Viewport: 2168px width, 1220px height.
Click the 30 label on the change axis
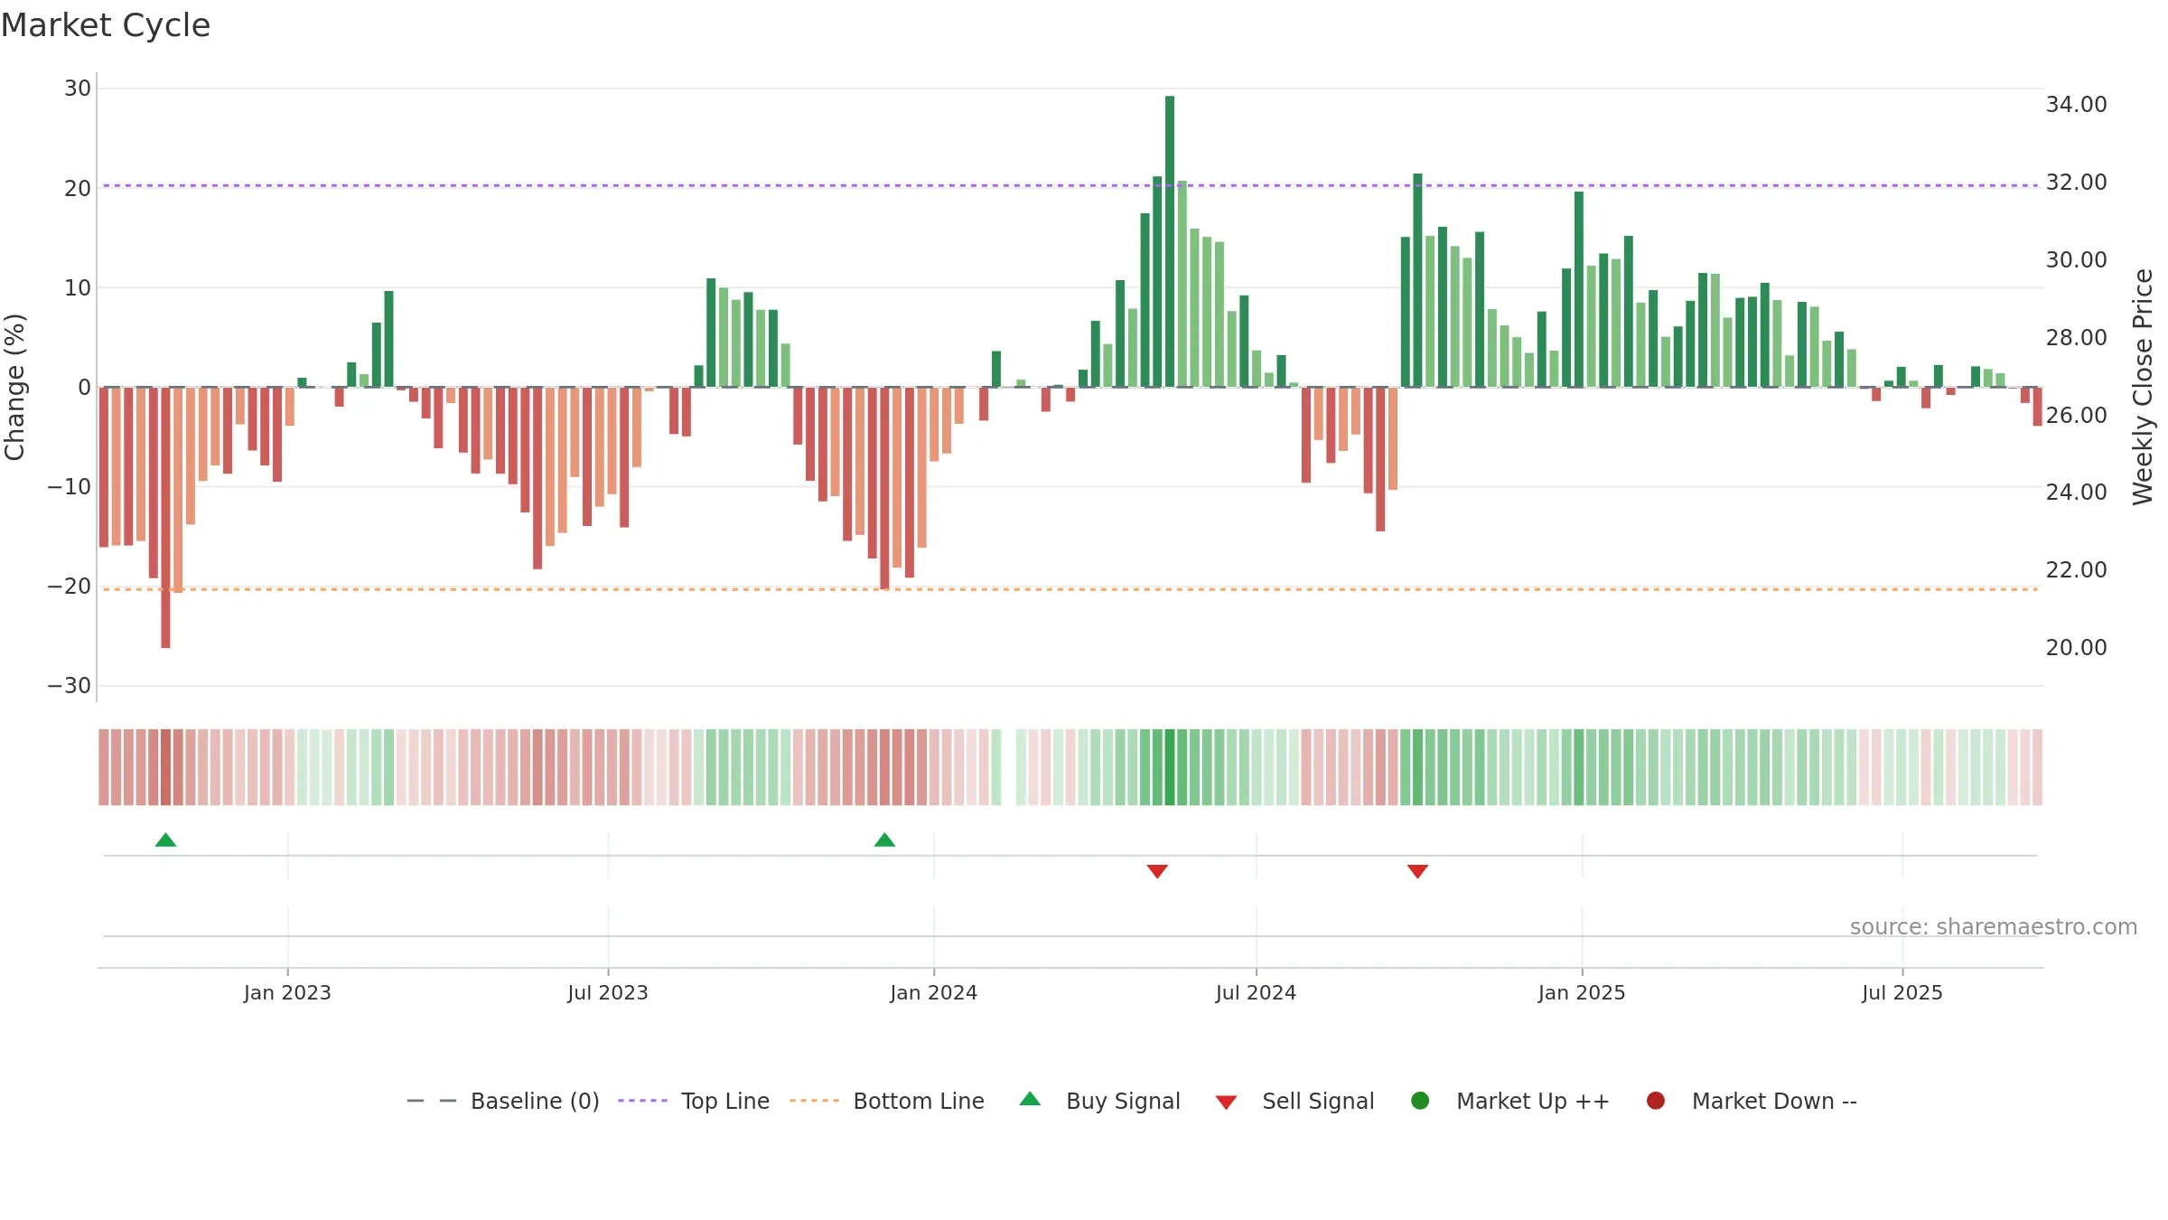pos(78,89)
